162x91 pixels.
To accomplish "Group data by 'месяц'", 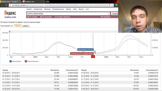I will point(17,26).
